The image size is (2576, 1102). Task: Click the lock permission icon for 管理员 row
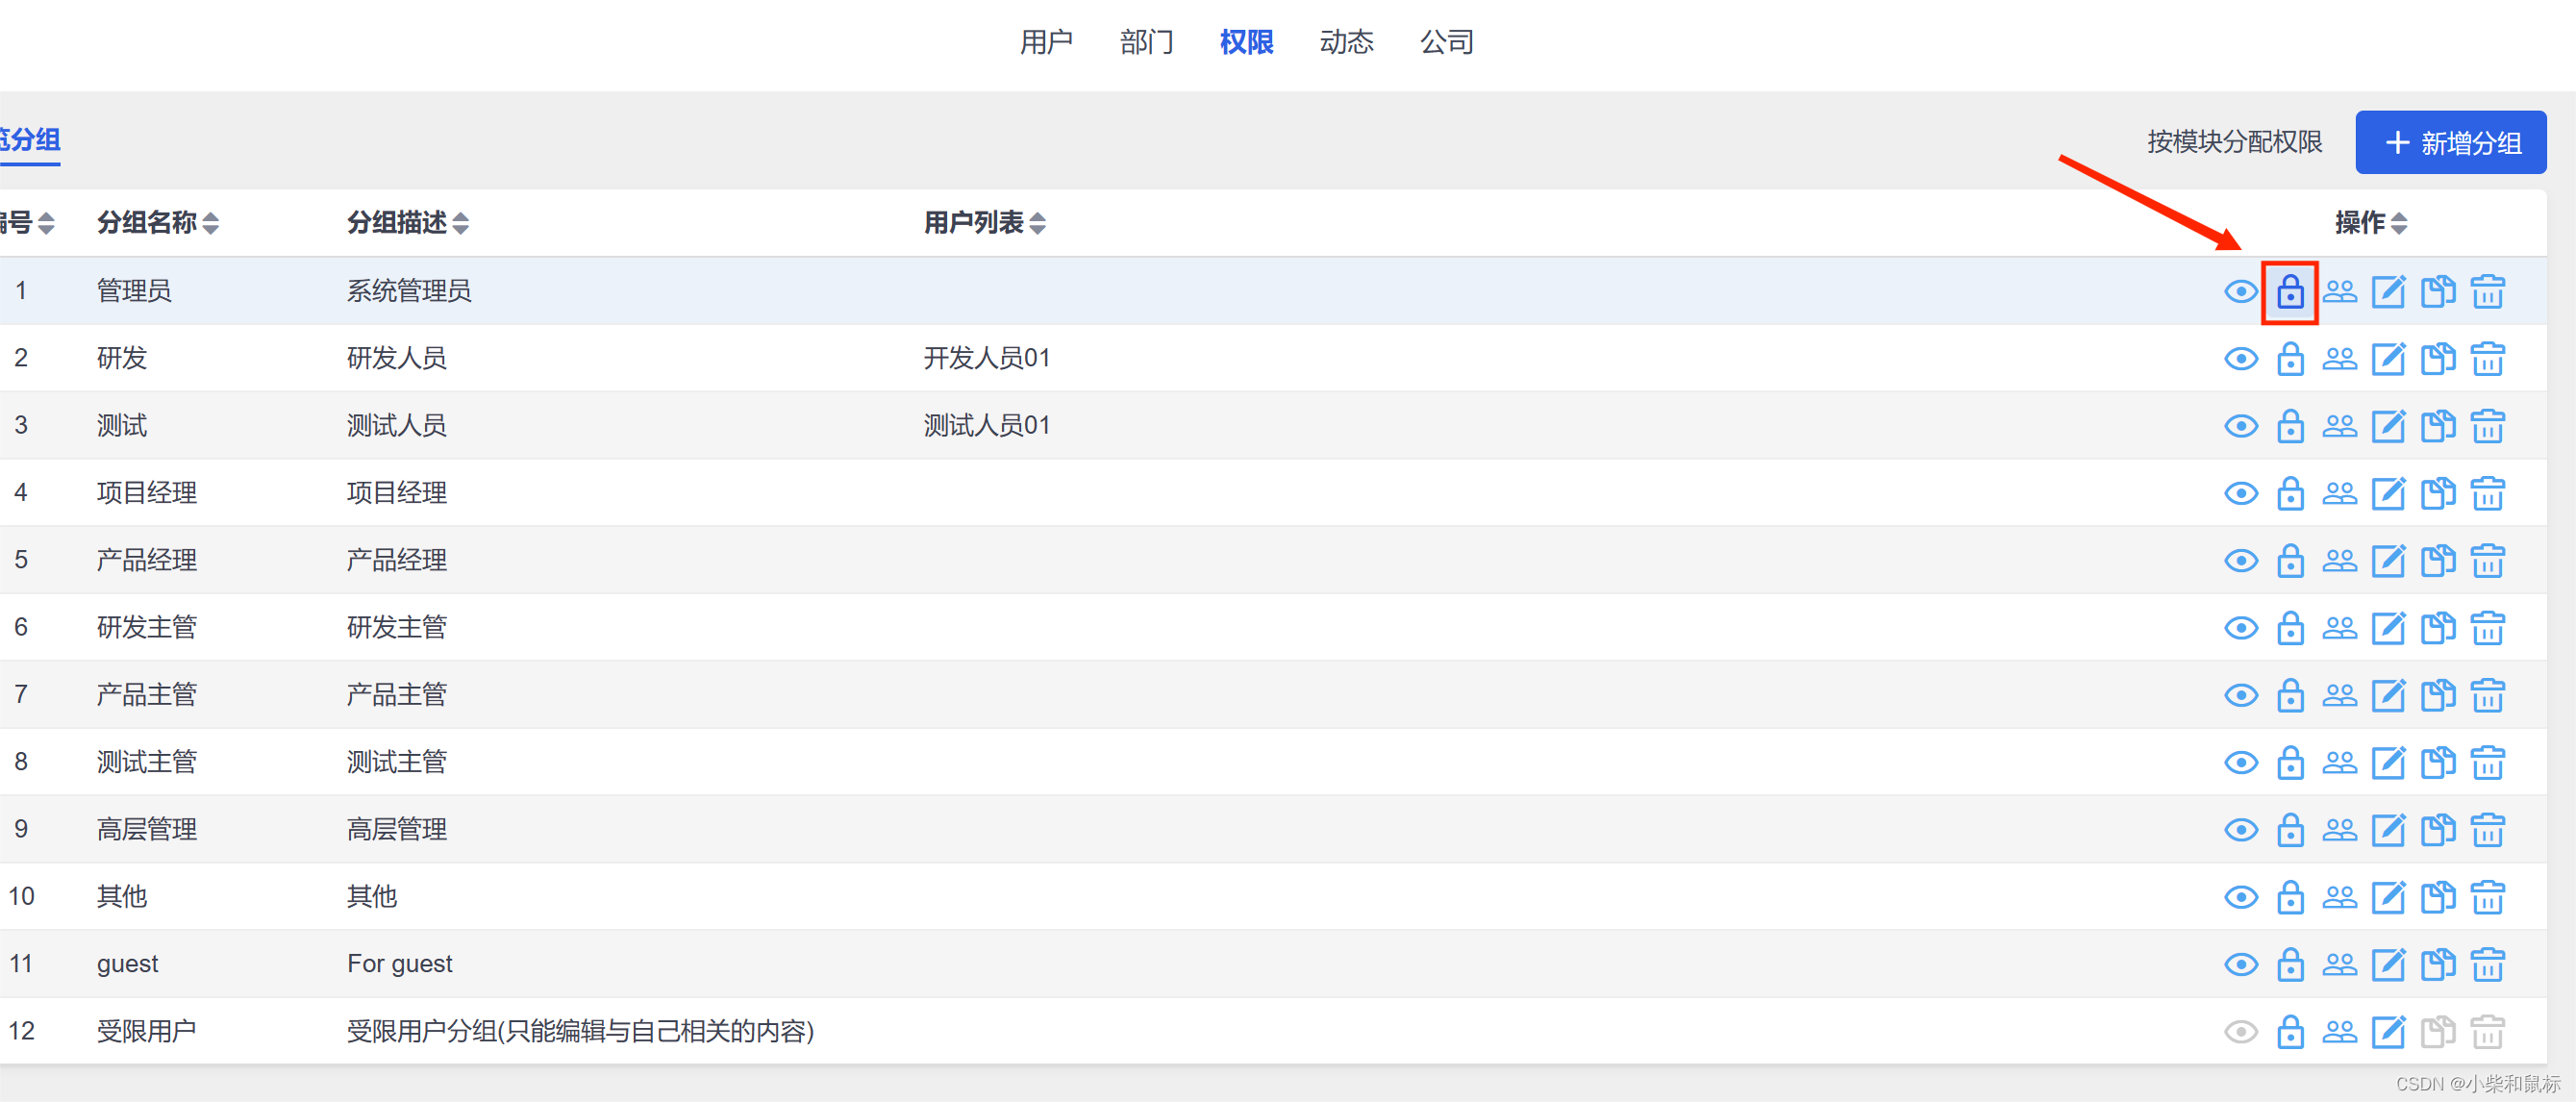tap(2289, 292)
